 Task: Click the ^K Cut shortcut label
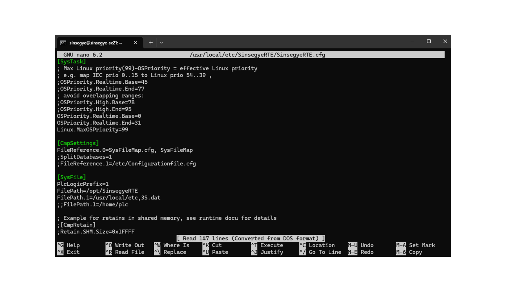[x=217, y=245]
